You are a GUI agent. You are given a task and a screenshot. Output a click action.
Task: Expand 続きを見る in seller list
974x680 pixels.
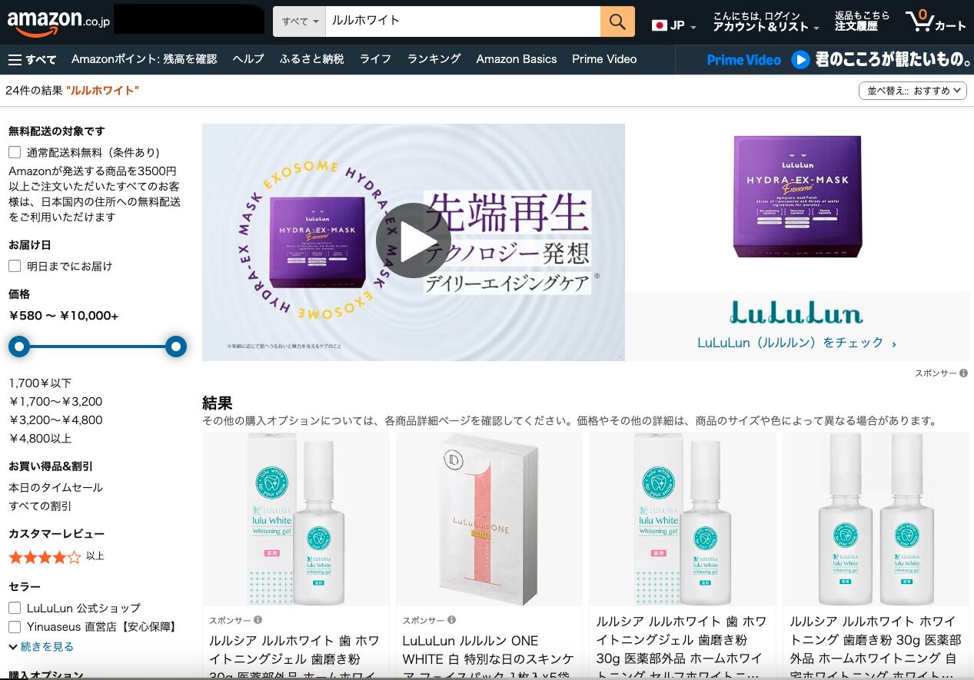(42, 646)
